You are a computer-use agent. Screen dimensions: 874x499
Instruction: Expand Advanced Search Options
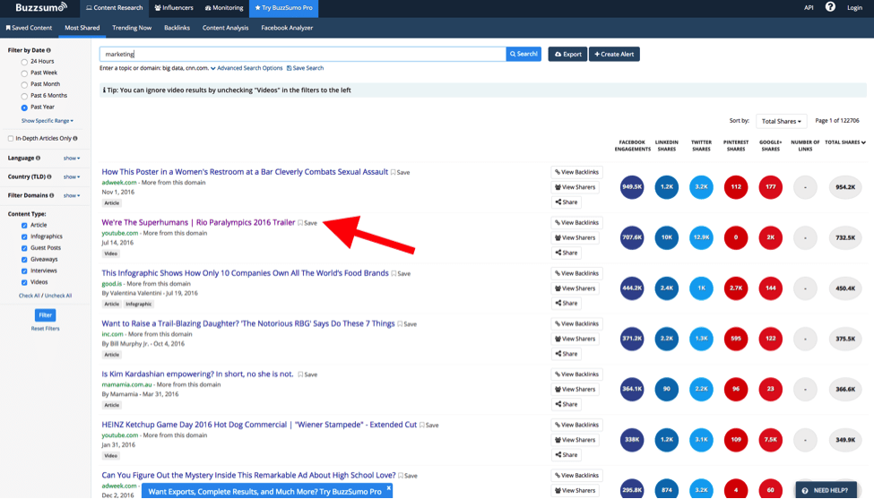(247, 68)
